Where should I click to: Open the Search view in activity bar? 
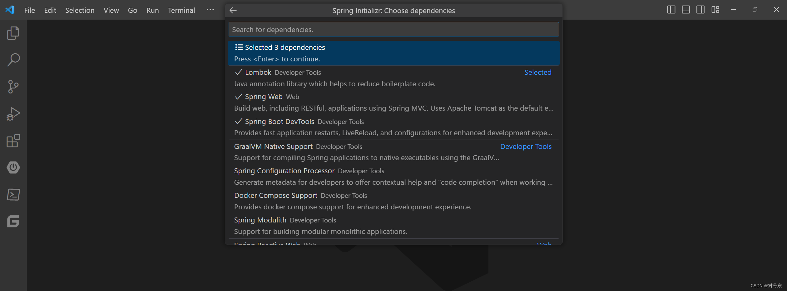click(x=13, y=60)
